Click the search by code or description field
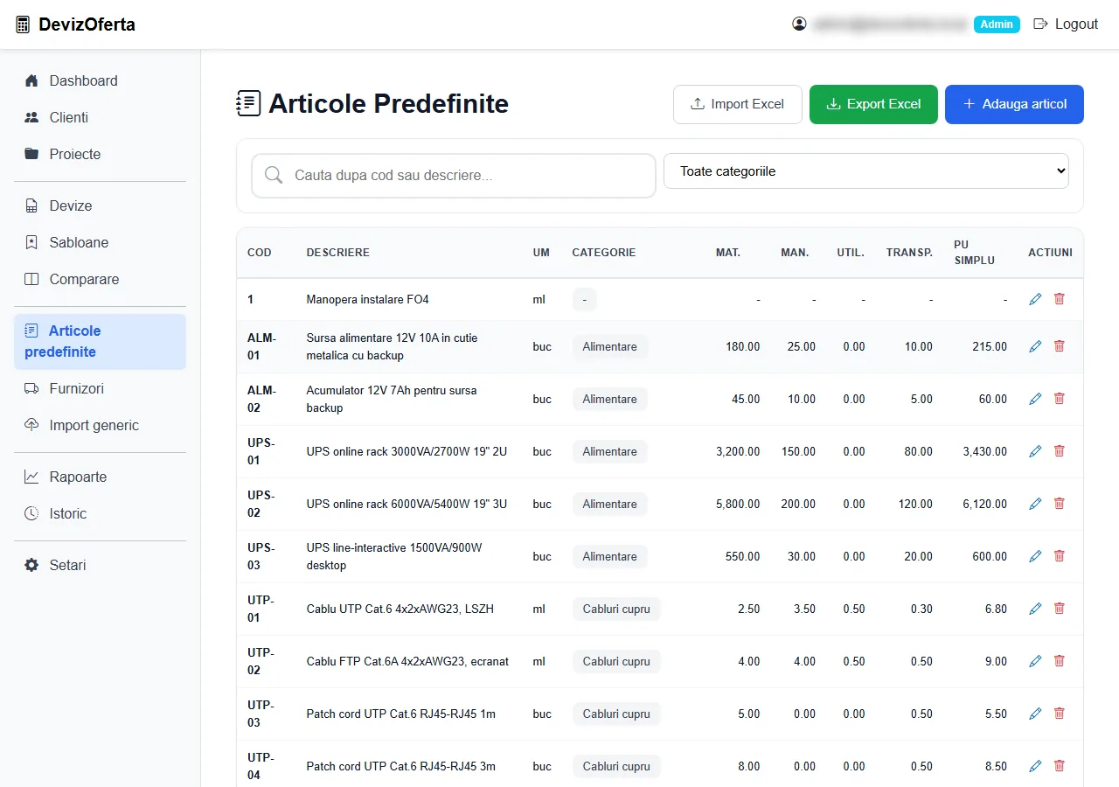Image resolution: width=1119 pixels, height=787 pixels. 454,176
